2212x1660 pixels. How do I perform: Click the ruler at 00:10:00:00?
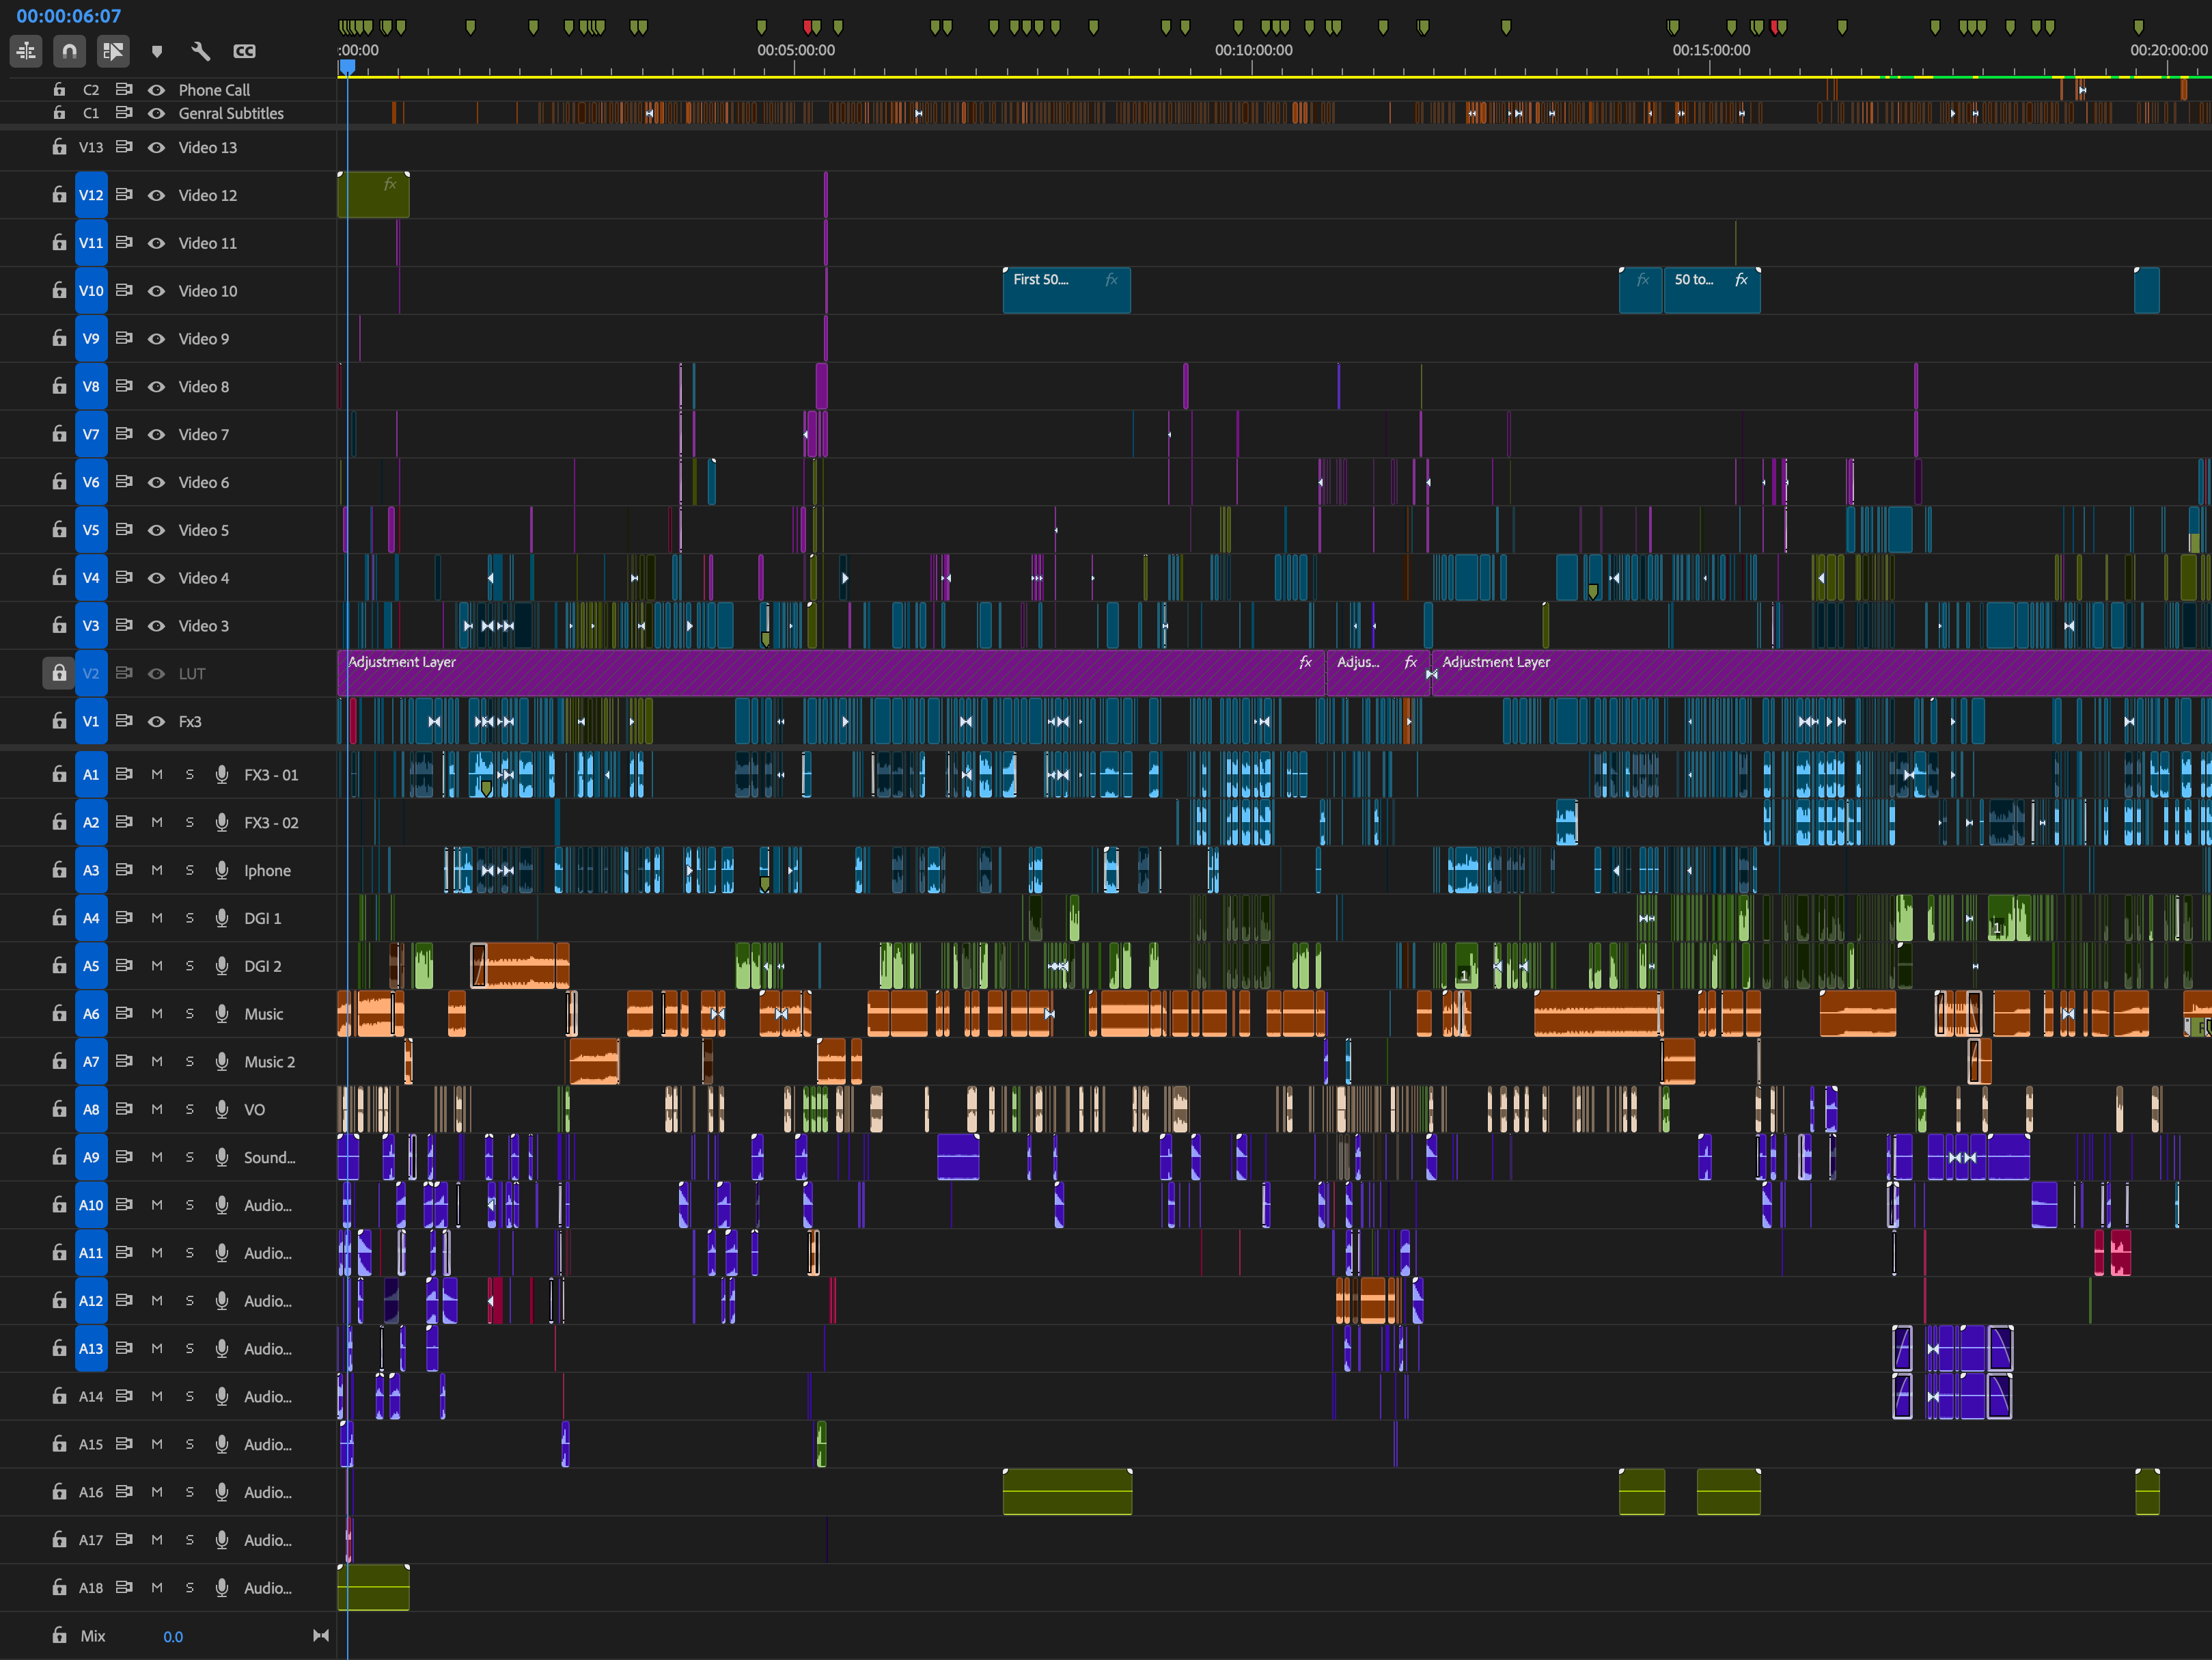(1253, 62)
